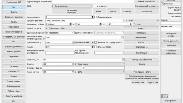Click Основание коррекции button
This screenshot has height=103, width=183.
72,11
